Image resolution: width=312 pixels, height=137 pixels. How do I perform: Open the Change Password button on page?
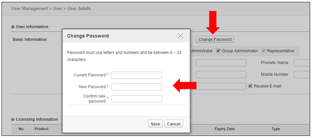[x=215, y=39]
